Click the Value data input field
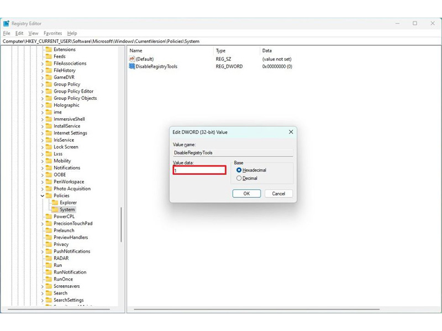The height and width of the screenshot is (331, 442). pos(199,170)
